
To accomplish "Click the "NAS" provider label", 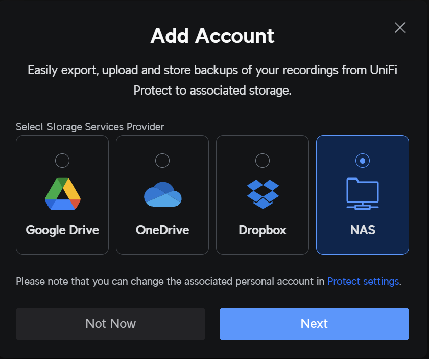I will point(363,230).
